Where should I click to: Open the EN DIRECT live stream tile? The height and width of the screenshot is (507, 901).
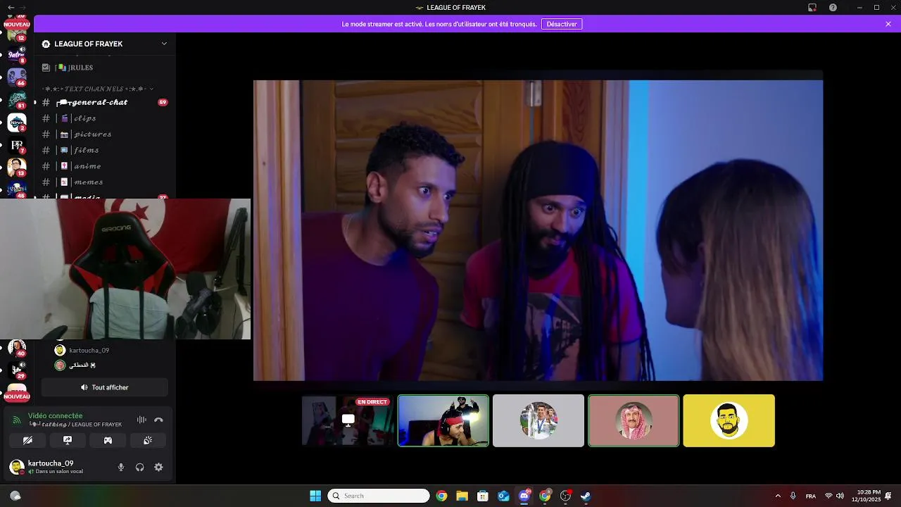348,420
